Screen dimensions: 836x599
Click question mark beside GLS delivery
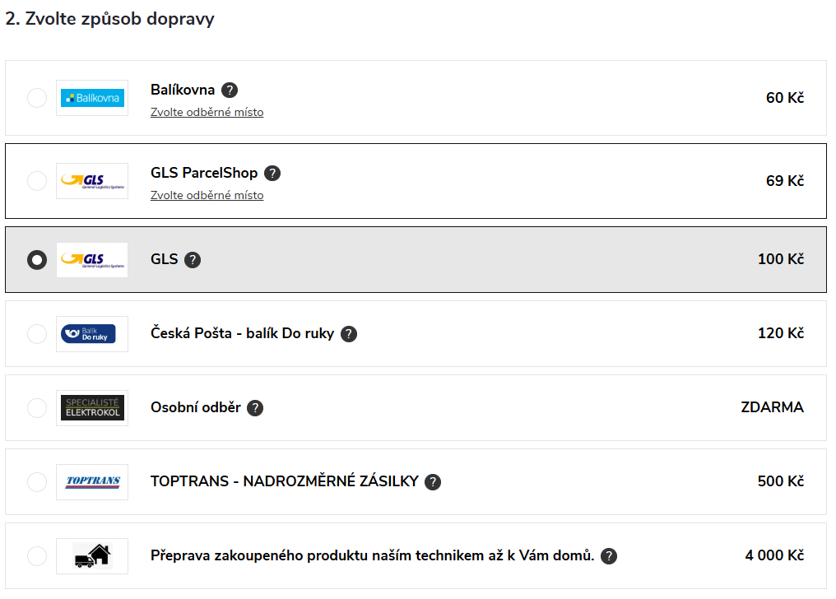coord(193,260)
